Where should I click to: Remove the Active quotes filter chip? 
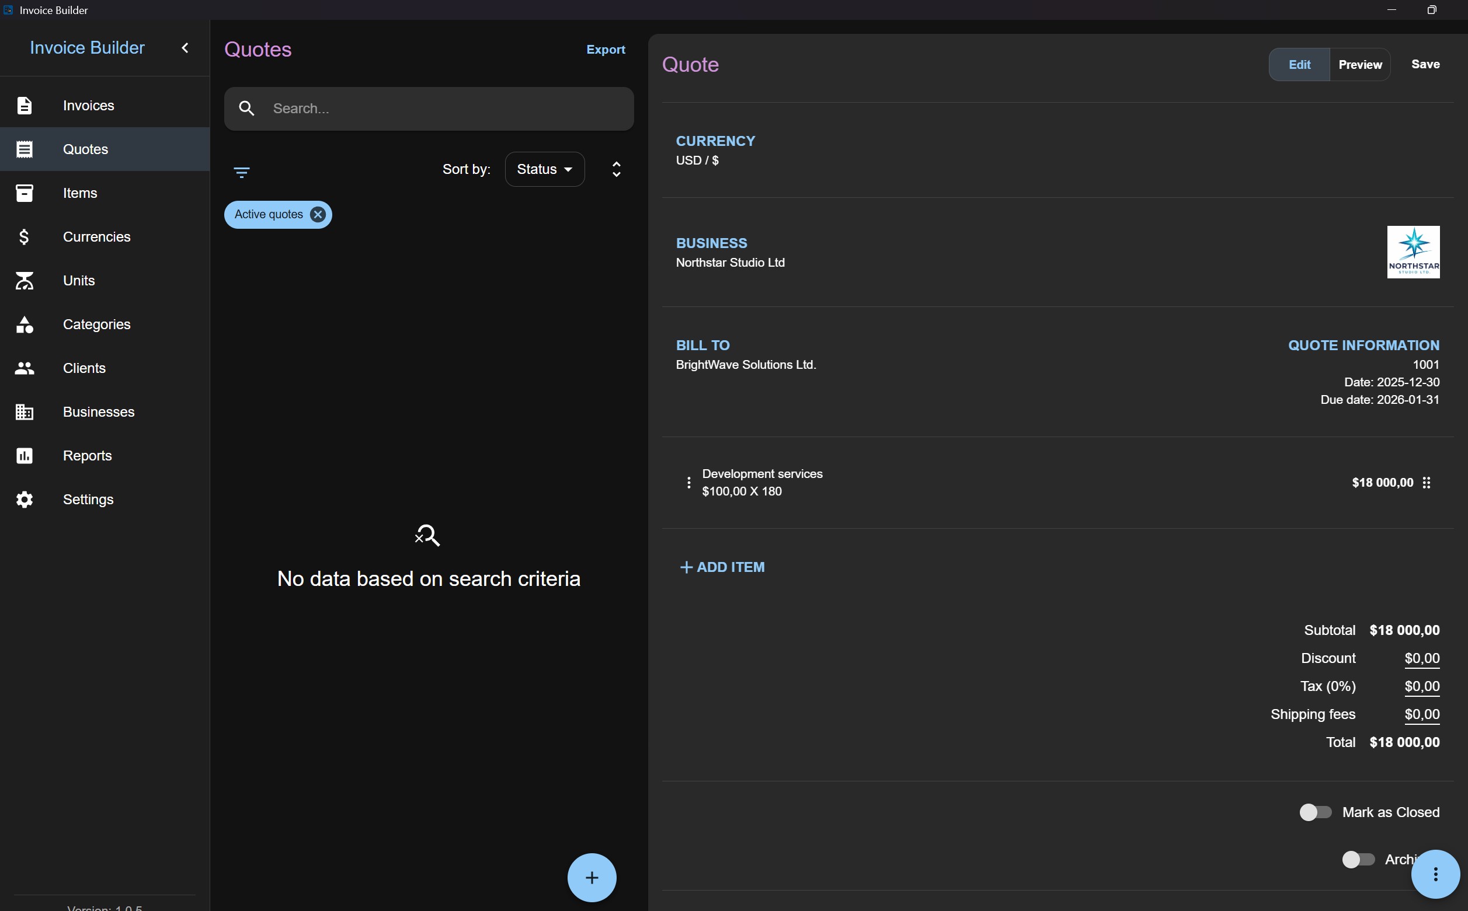click(318, 215)
